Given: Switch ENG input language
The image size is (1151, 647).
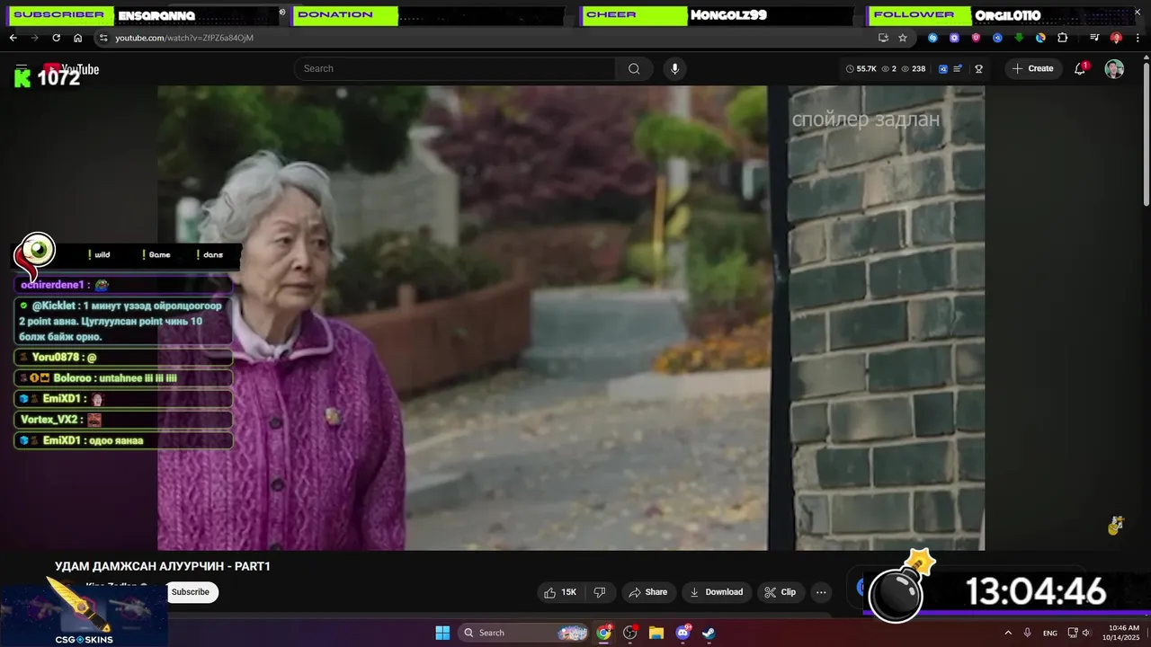Looking at the screenshot, I should tap(1049, 633).
